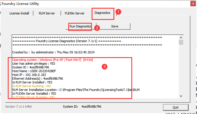
Task: Click the Run Diagnostics button
Action: pyautogui.click(x=81, y=26)
